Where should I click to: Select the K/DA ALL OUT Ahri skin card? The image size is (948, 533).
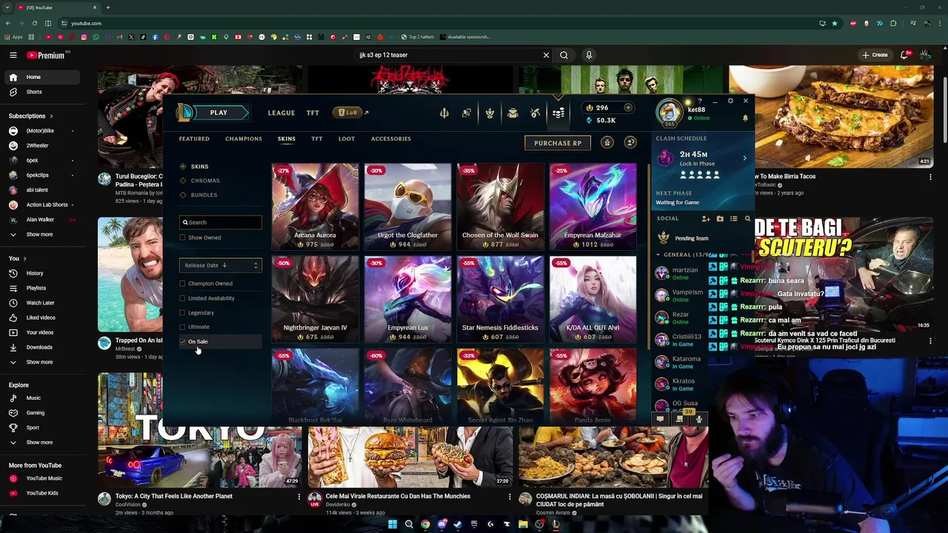[x=592, y=299]
